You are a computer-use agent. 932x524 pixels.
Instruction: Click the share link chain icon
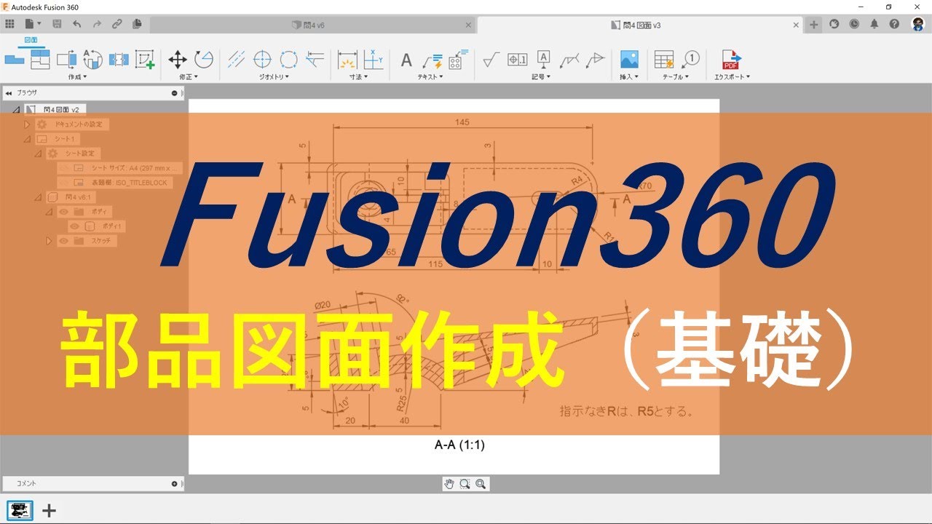[117, 24]
